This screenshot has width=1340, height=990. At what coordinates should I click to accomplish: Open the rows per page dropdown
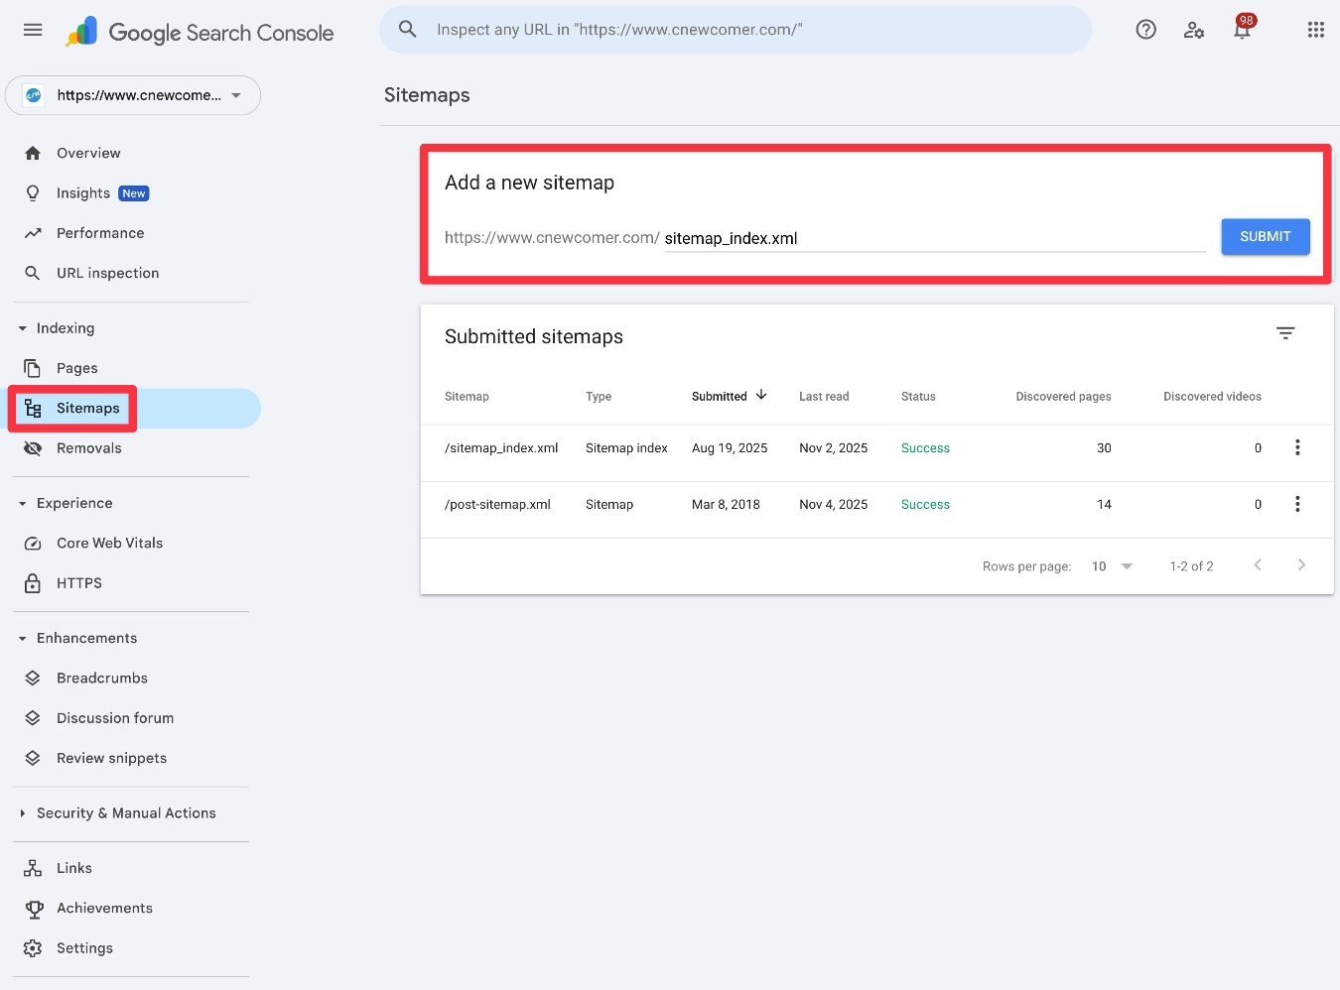pyautogui.click(x=1111, y=565)
